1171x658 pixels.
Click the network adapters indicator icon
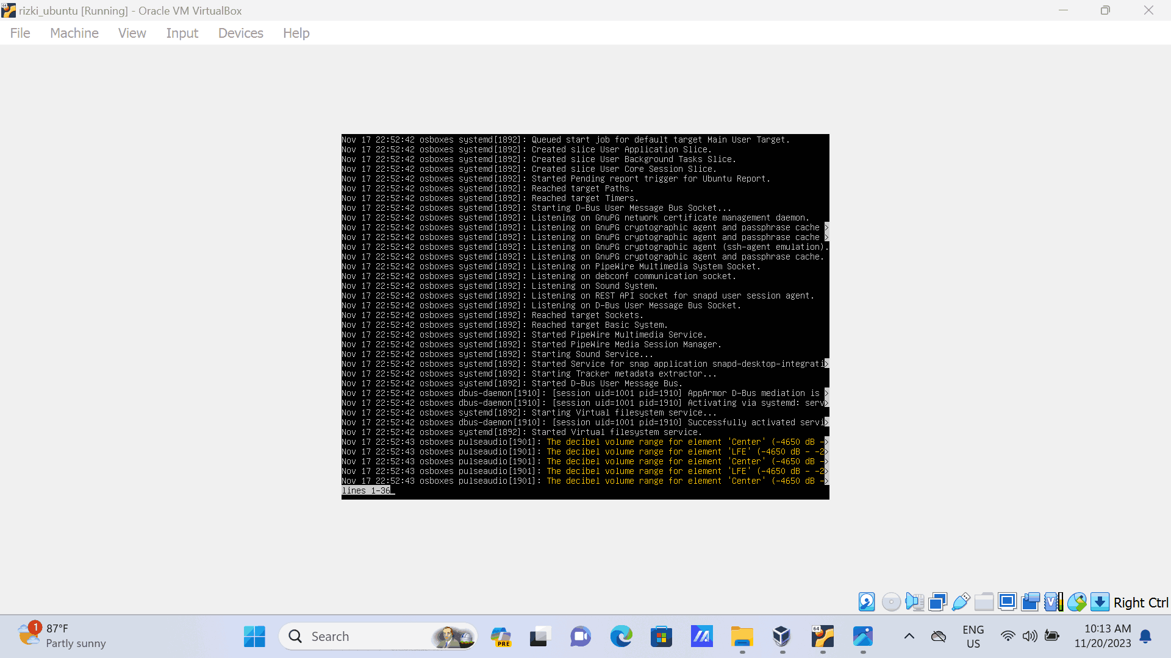click(x=937, y=602)
